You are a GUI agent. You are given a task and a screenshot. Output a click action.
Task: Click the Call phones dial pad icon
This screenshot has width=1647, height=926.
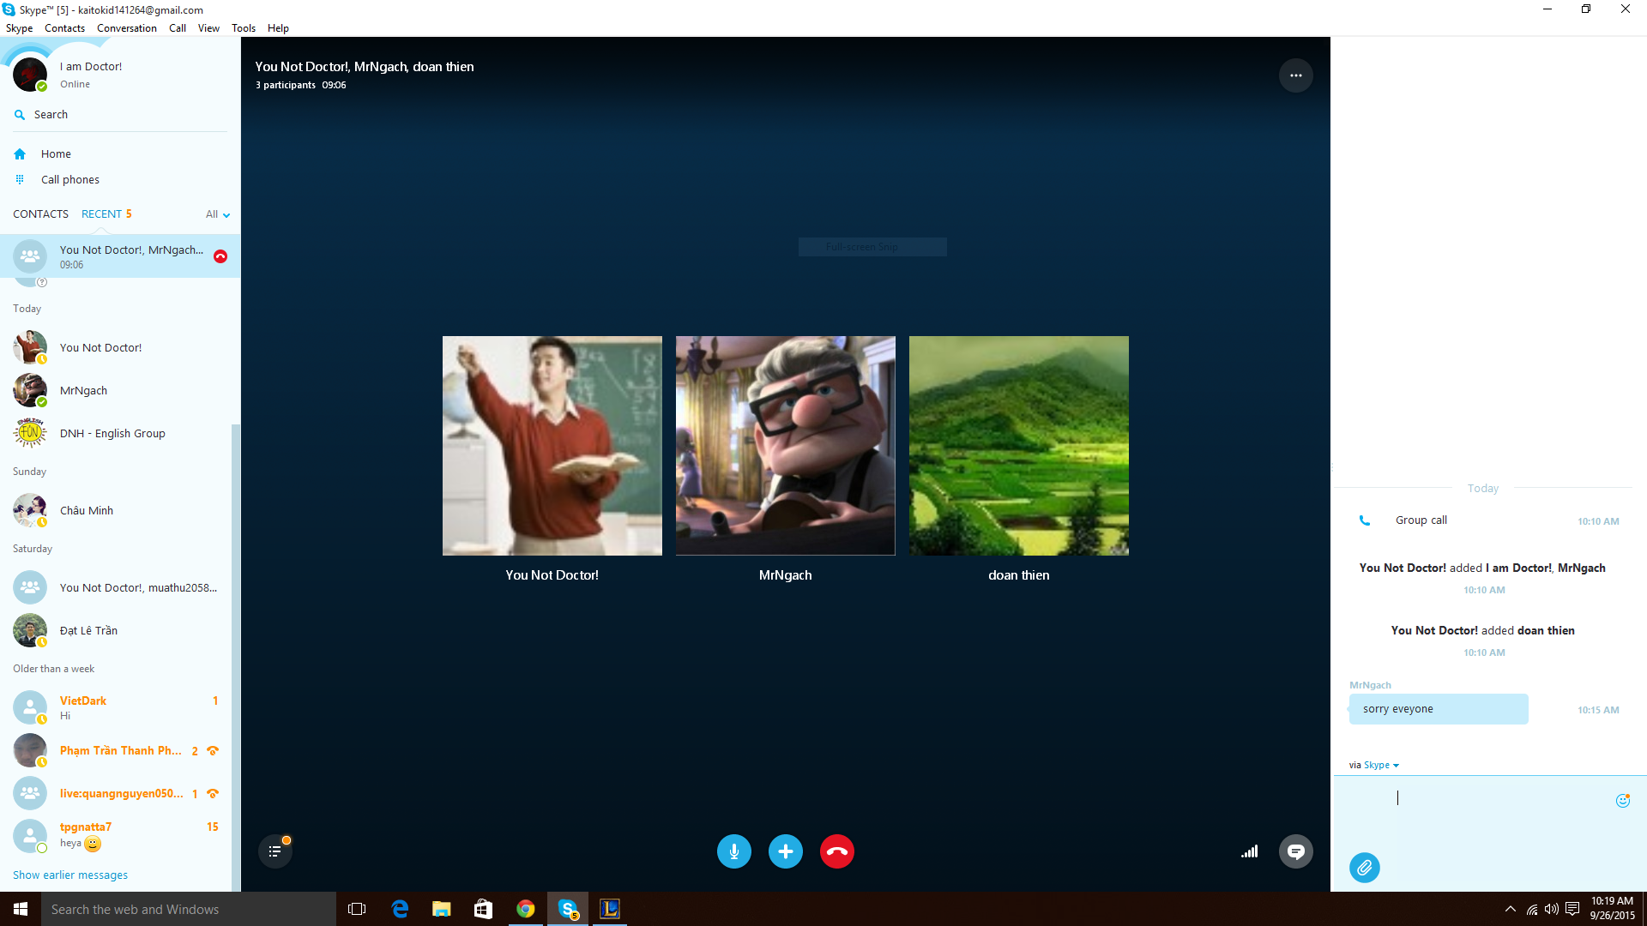[x=20, y=179]
